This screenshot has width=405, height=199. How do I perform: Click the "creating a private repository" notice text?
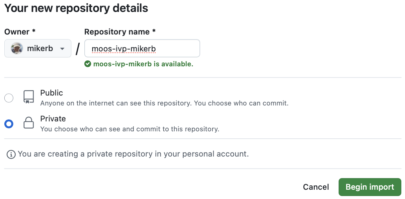point(133,154)
